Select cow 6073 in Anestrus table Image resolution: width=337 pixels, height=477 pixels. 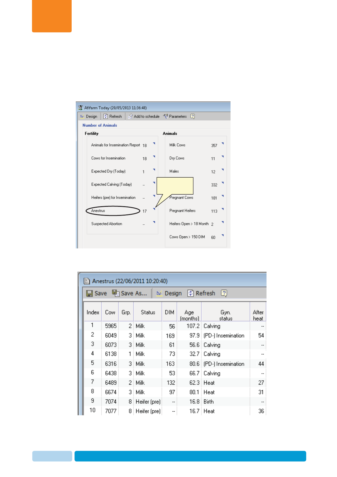(x=111, y=345)
